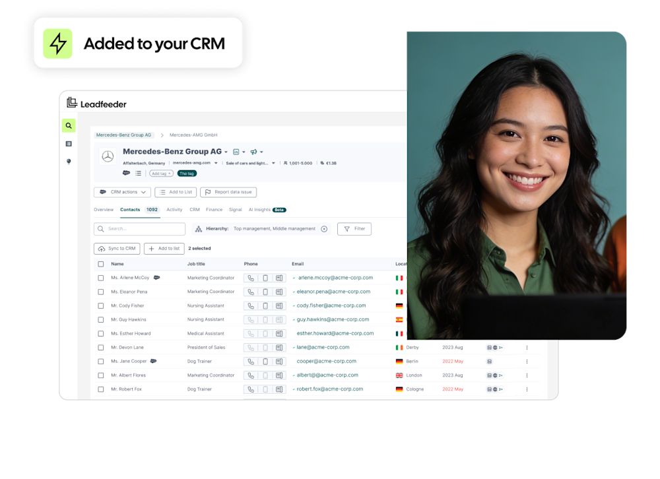Image resolution: width=660 pixels, height=479 pixels.
Task: Check the box for Ms. Eleanor Pena
Action: [x=100, y=292]
